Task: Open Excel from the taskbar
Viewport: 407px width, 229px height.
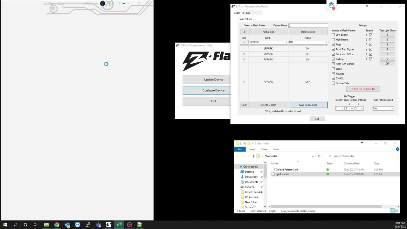Action: [119, 225]
